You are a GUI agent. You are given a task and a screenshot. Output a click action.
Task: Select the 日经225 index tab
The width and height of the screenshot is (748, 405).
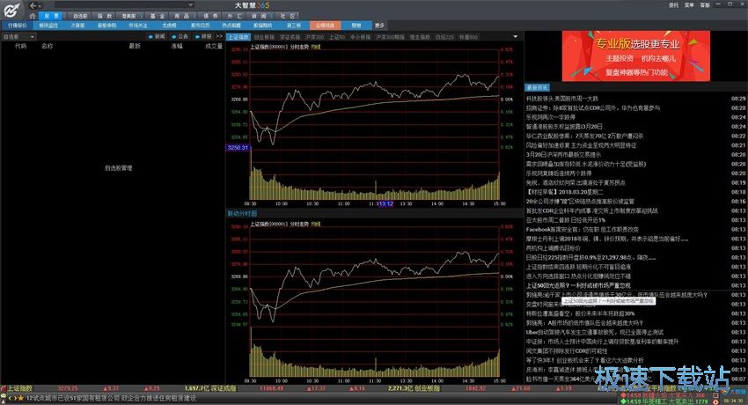444,37
